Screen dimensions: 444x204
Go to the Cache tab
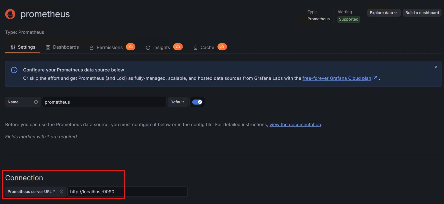(204, 47)
